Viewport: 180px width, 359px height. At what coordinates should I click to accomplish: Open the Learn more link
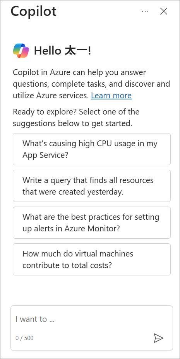(x=111, y=96)
